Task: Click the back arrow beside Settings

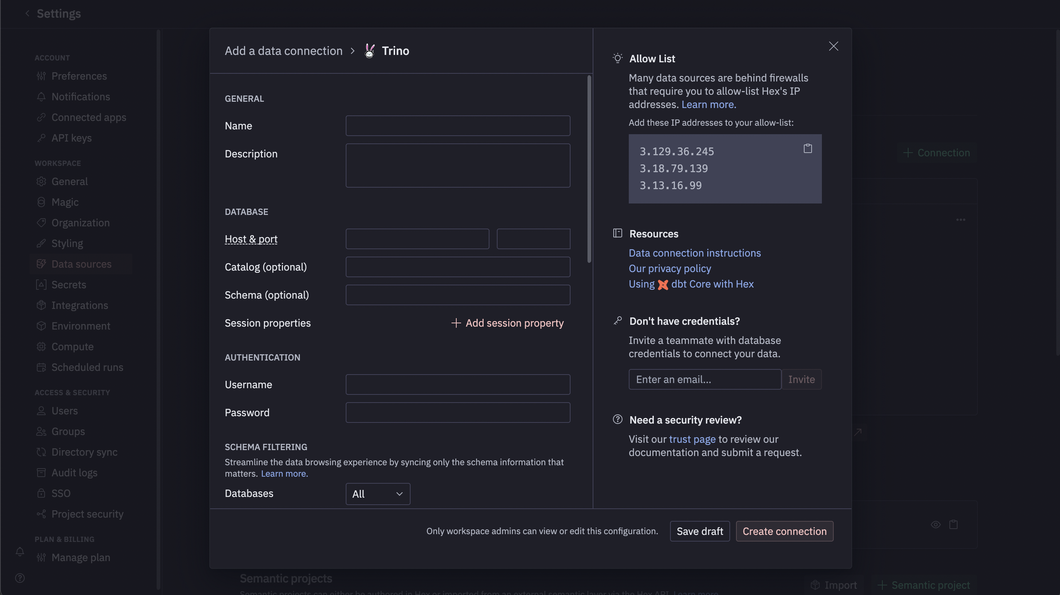Action: tap(27, 14)
